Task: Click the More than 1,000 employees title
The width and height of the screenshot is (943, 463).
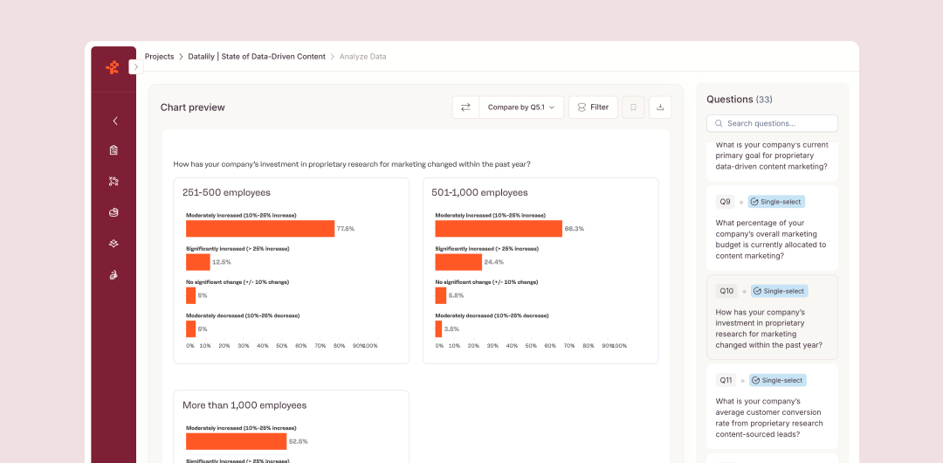Action: point(244,405)
